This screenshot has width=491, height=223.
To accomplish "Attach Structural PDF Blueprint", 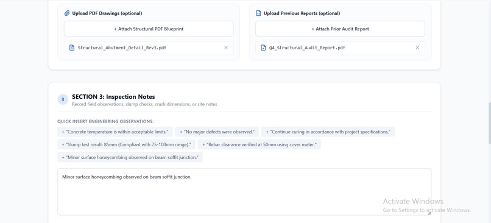I will coord(149,29).
